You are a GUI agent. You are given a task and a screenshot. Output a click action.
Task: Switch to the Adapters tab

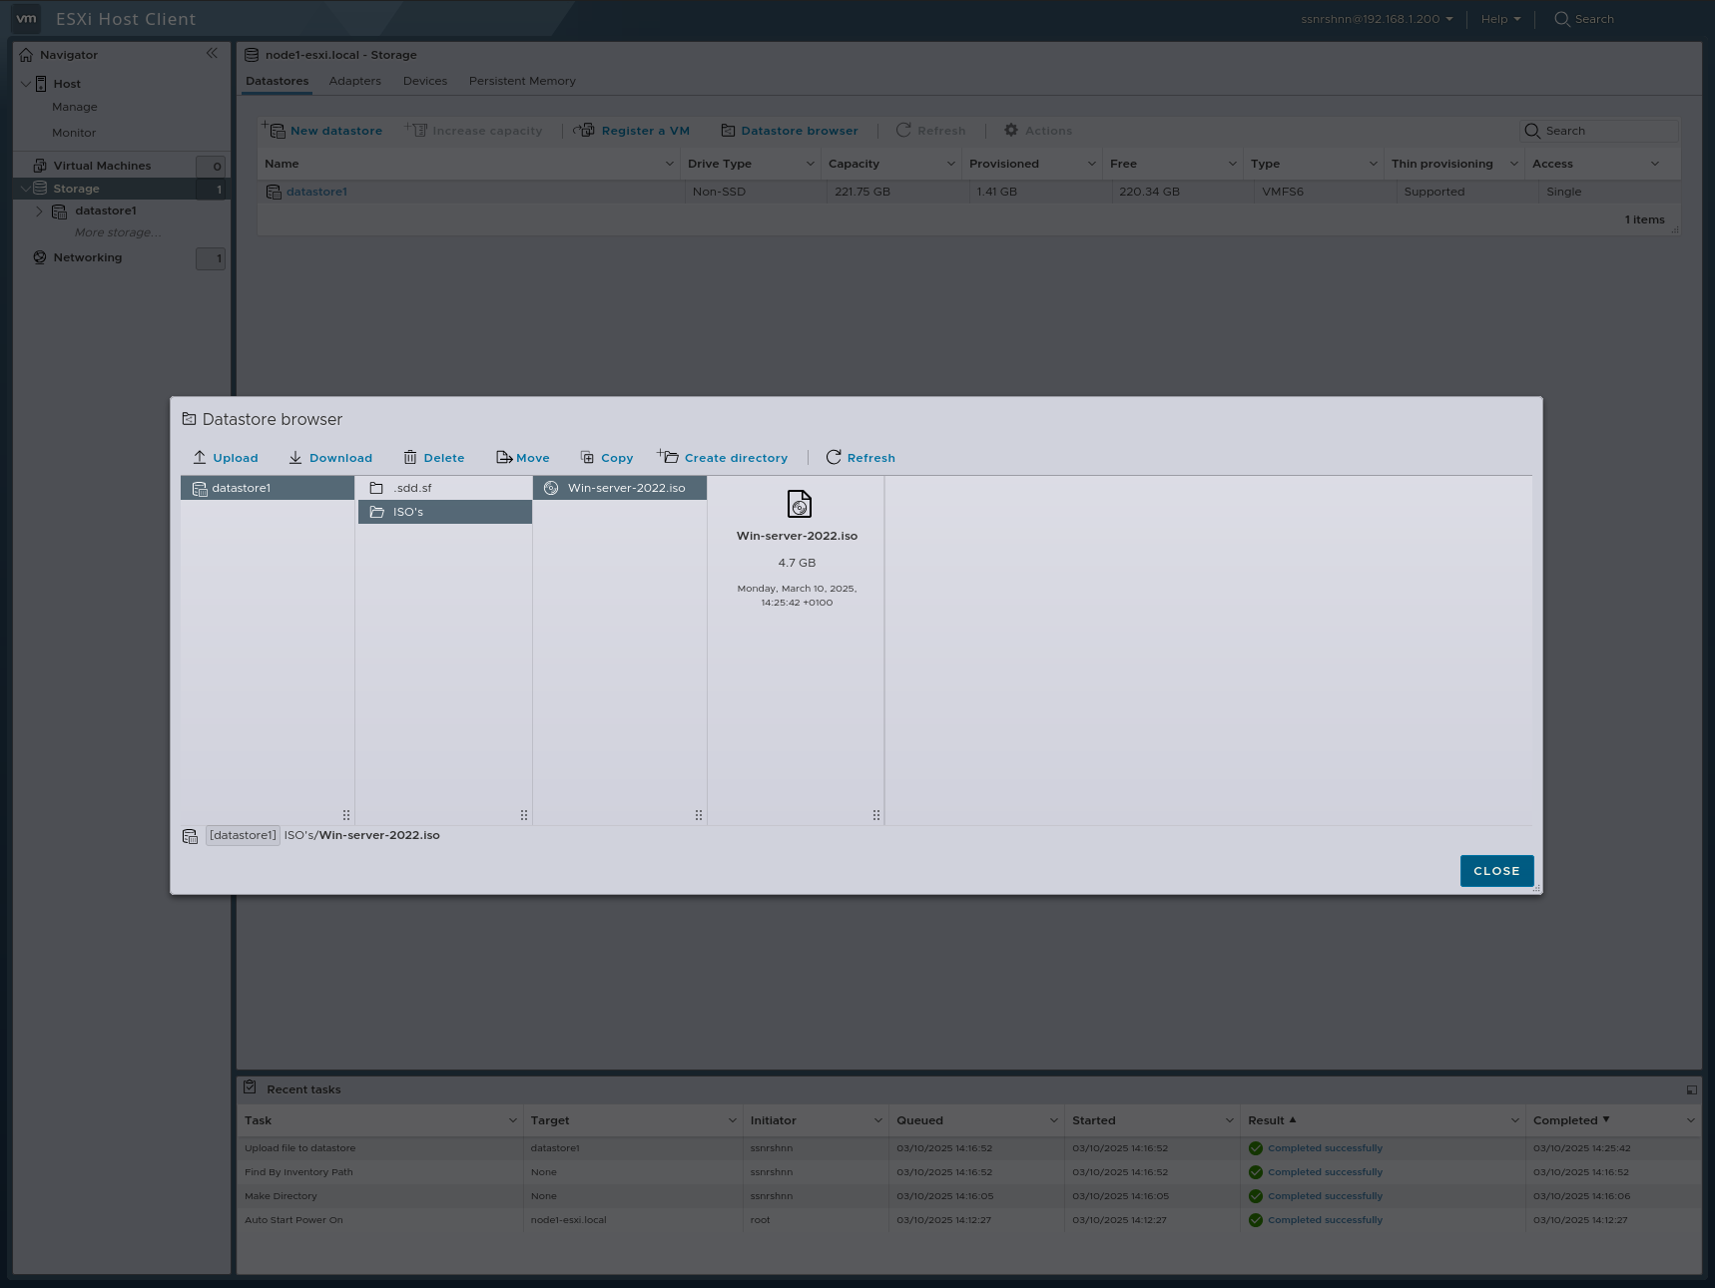coord(354,81)
